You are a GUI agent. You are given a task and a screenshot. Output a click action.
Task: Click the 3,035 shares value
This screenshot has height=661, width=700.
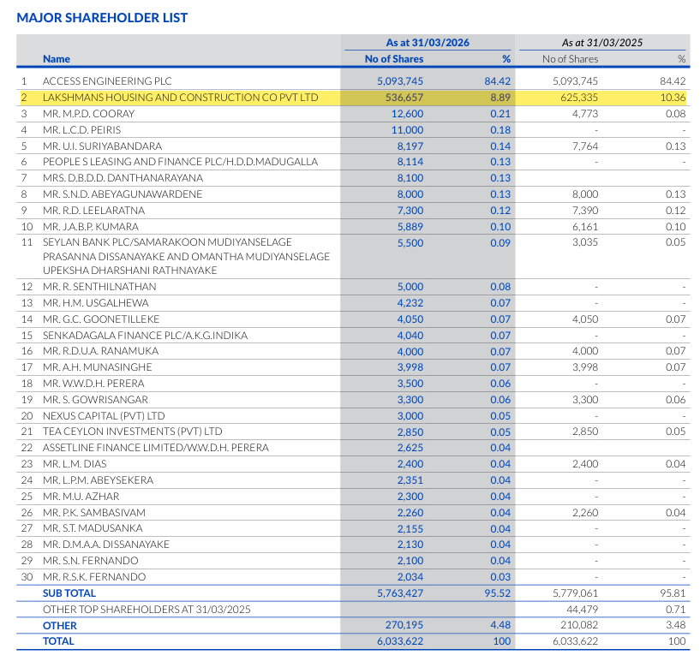[585, 242]
